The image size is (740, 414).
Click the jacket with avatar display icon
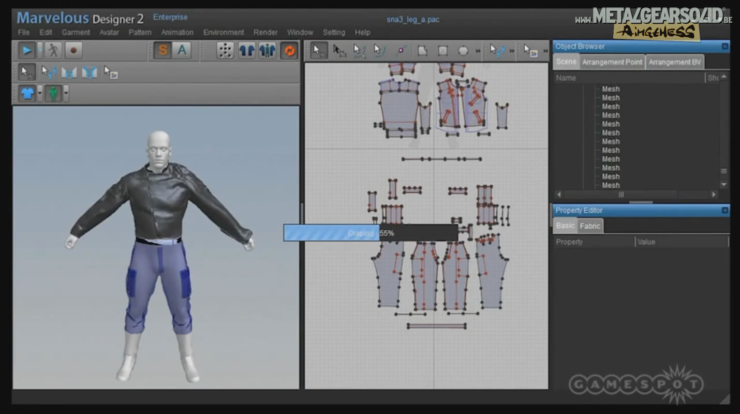[268, 50]
